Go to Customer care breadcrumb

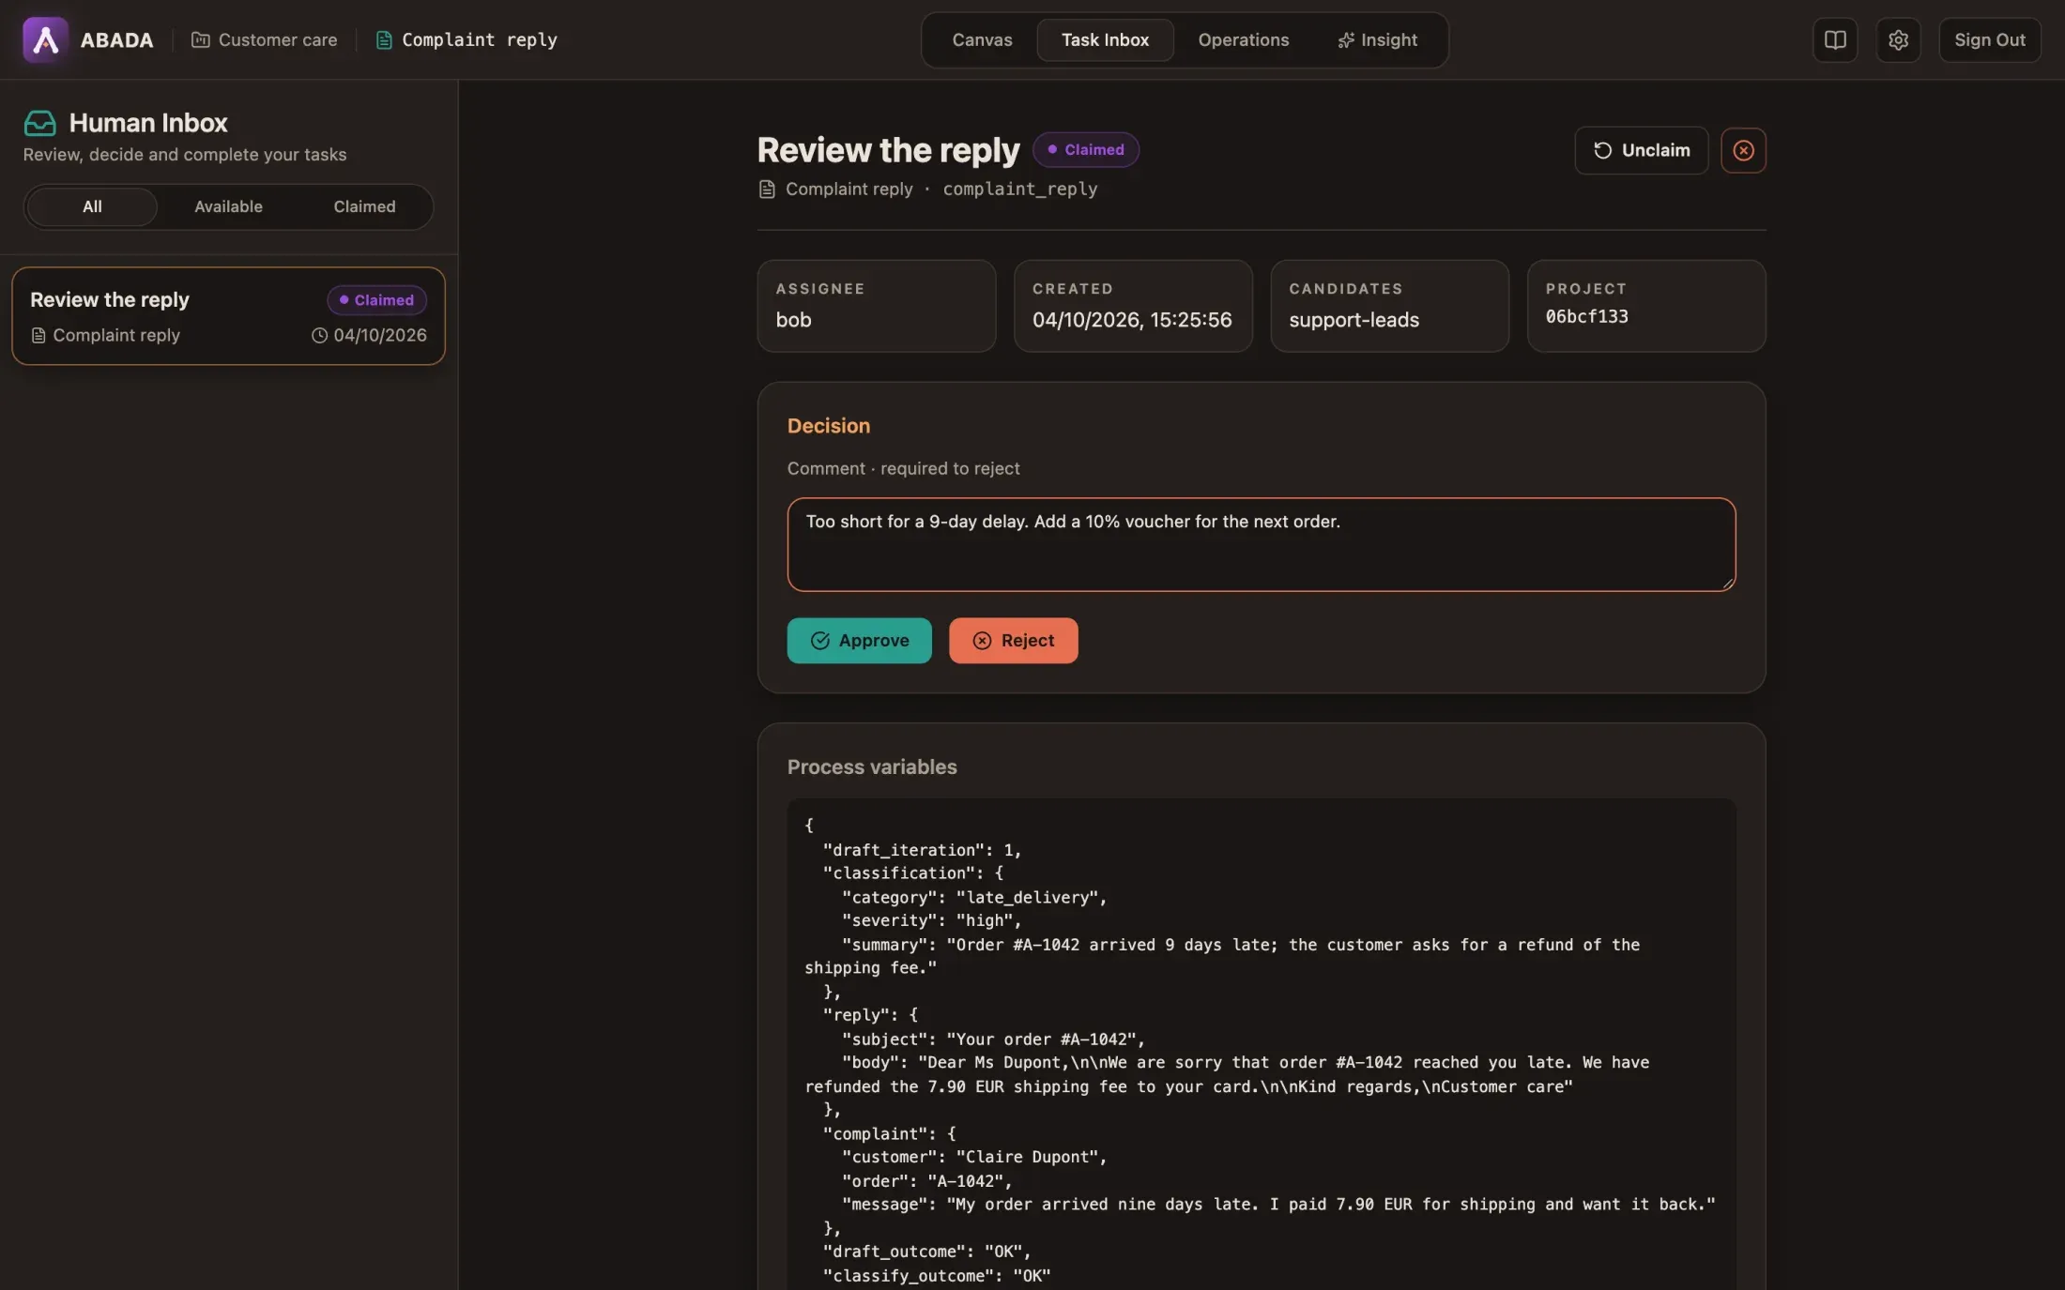(264, 39)
